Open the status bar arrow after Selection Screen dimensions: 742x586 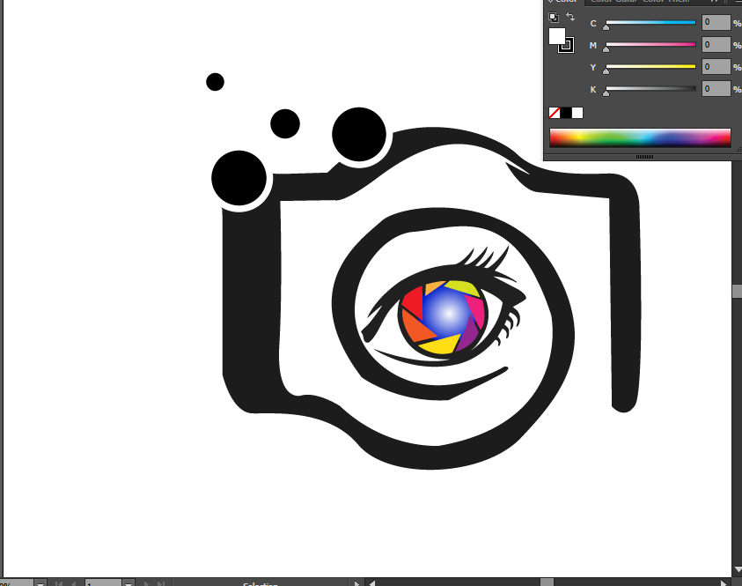(x=357, y=583)
